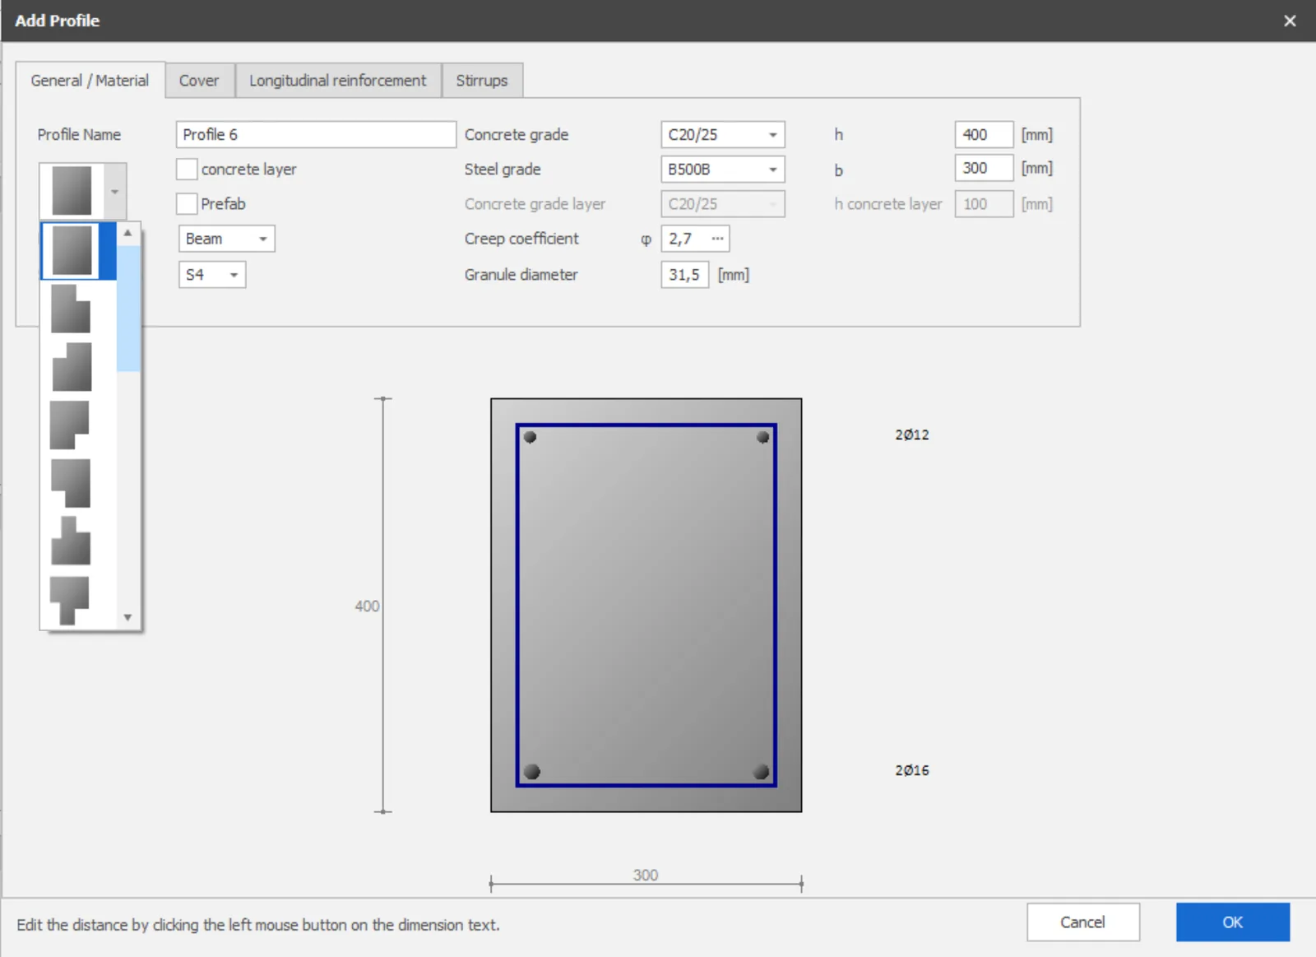Collapse the profile shape dropdown arrow

coord(115,191)
